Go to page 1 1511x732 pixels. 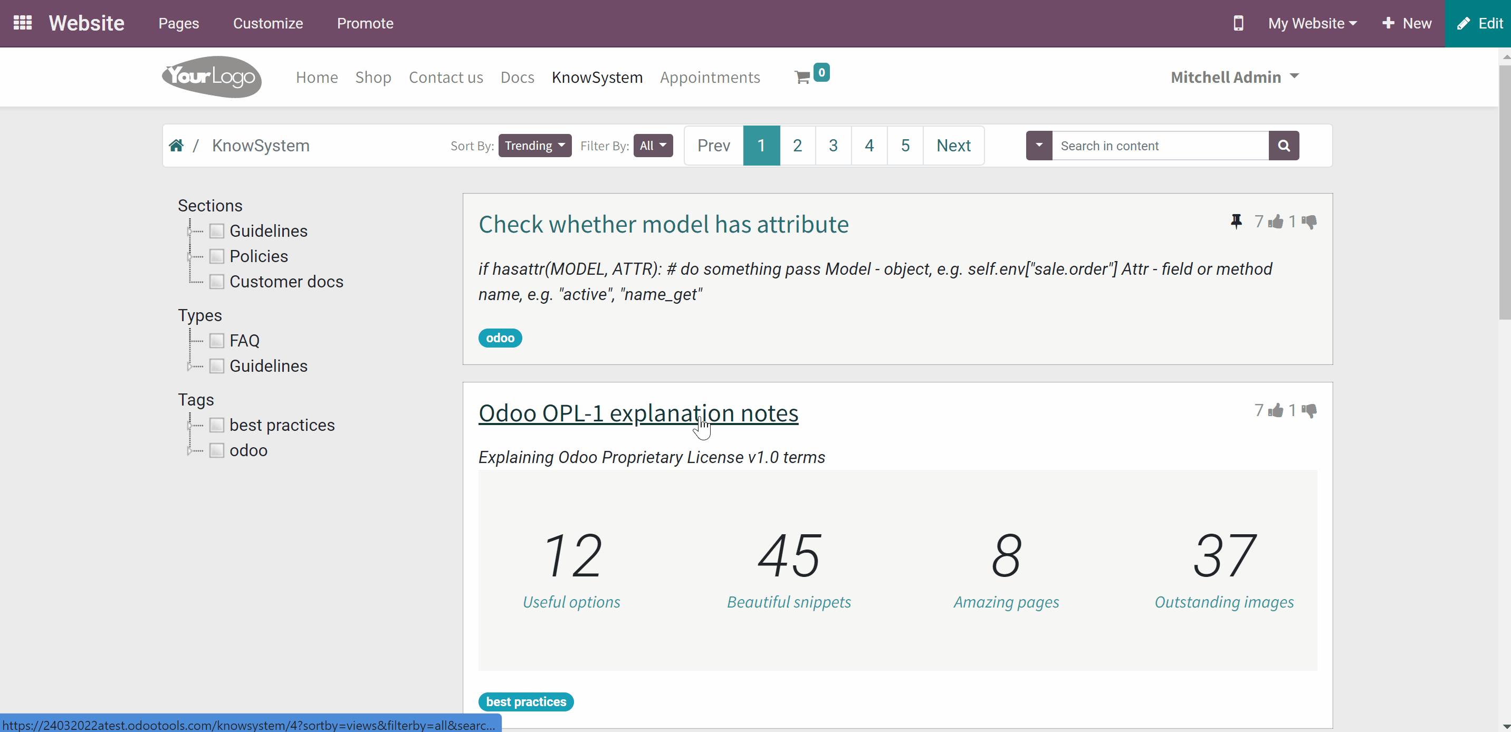click(x=761, y=146)
